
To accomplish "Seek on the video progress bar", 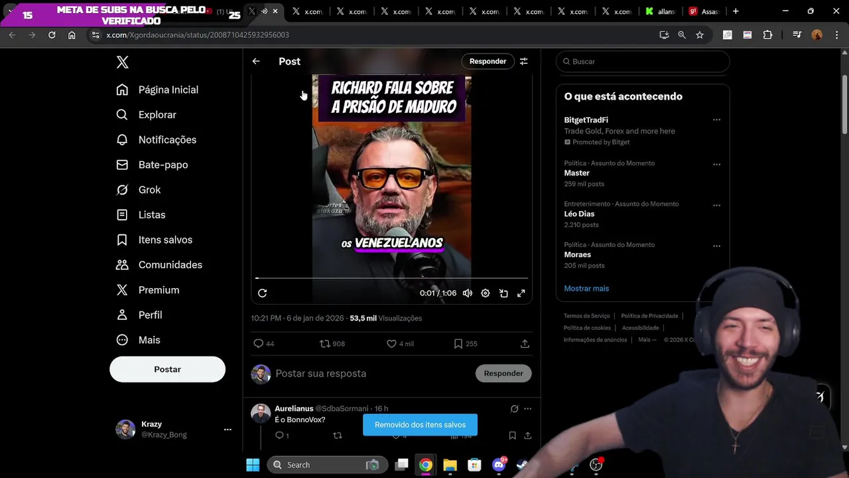I will click(392, 278).
